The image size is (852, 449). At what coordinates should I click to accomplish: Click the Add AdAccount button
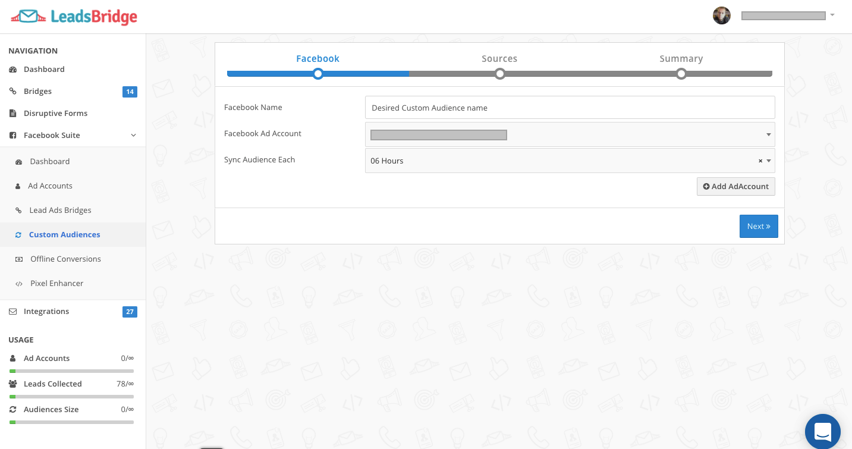coord(735,186)
